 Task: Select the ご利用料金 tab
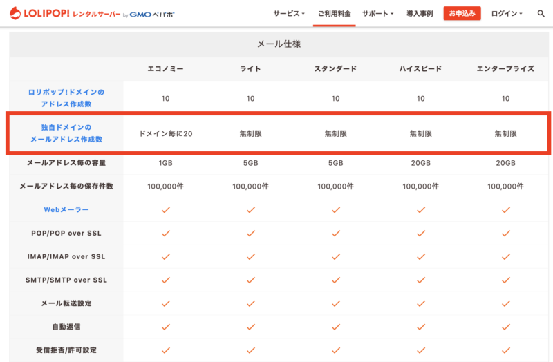pyautogui.click(x=335, y=14)
